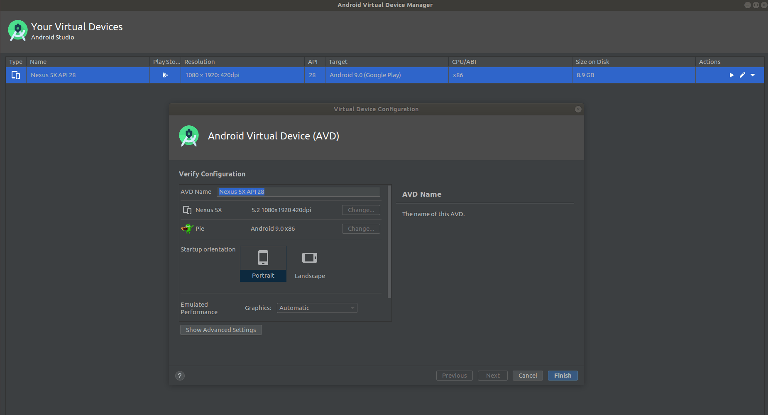Screen dimensions: 768x415
Task: Click the '28' API cell
Action: tap(315, 75)
